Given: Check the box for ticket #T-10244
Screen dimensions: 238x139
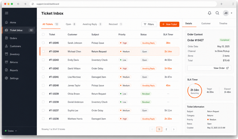Looking at the screenshot, I should click(x=43, y=51).
